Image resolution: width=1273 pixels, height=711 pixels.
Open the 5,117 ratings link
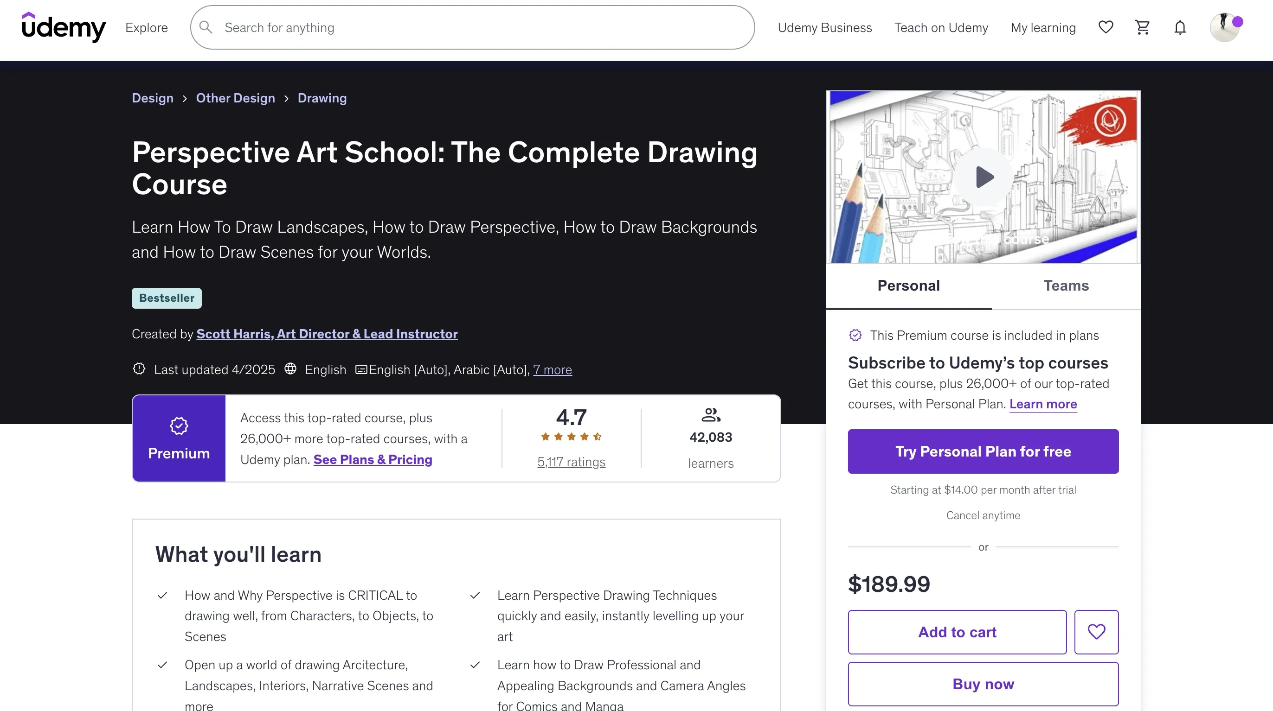(571, 462)
